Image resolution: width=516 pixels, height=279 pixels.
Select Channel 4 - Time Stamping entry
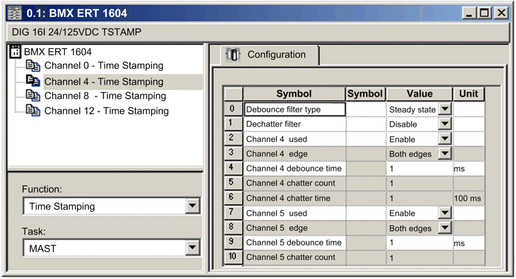(104, 81)
